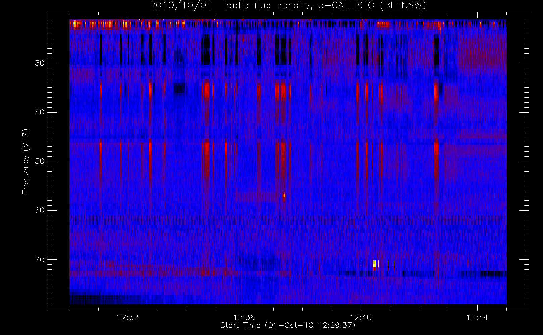Click the 70 MHz frequency tick label
Viewport: 543px width, 335px height.
(x=40, y=260)
